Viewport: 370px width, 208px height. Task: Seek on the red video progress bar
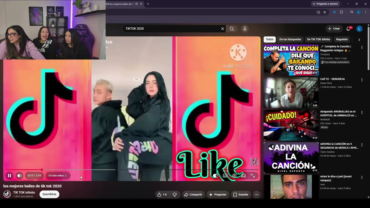(x=132, y=170)
